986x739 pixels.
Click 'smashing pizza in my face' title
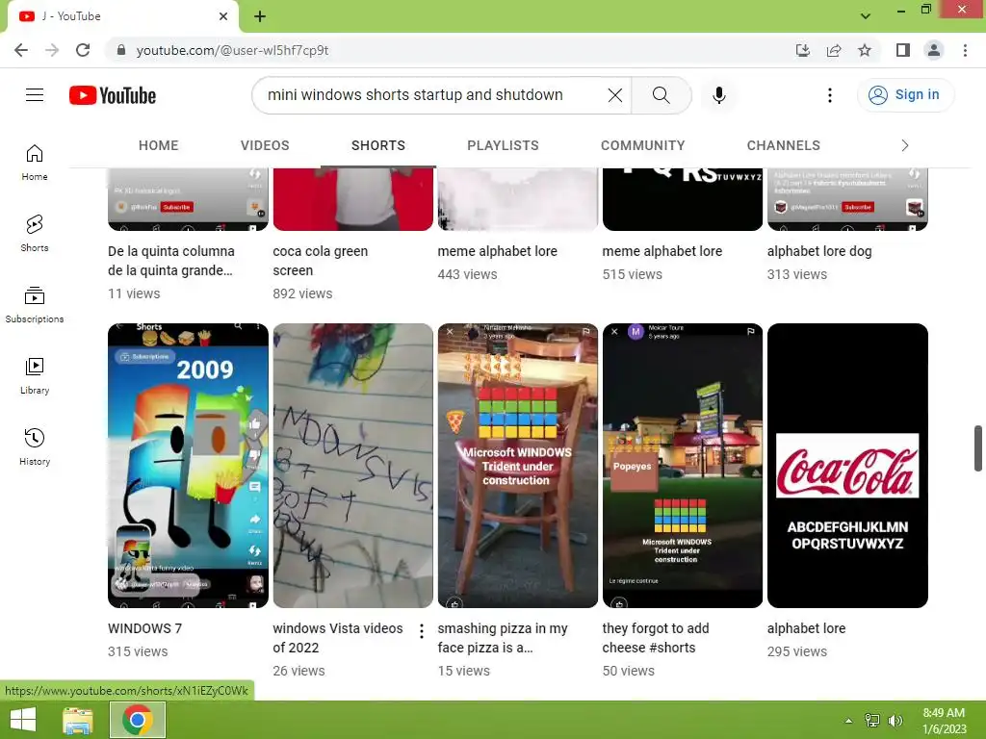point(503,638)
